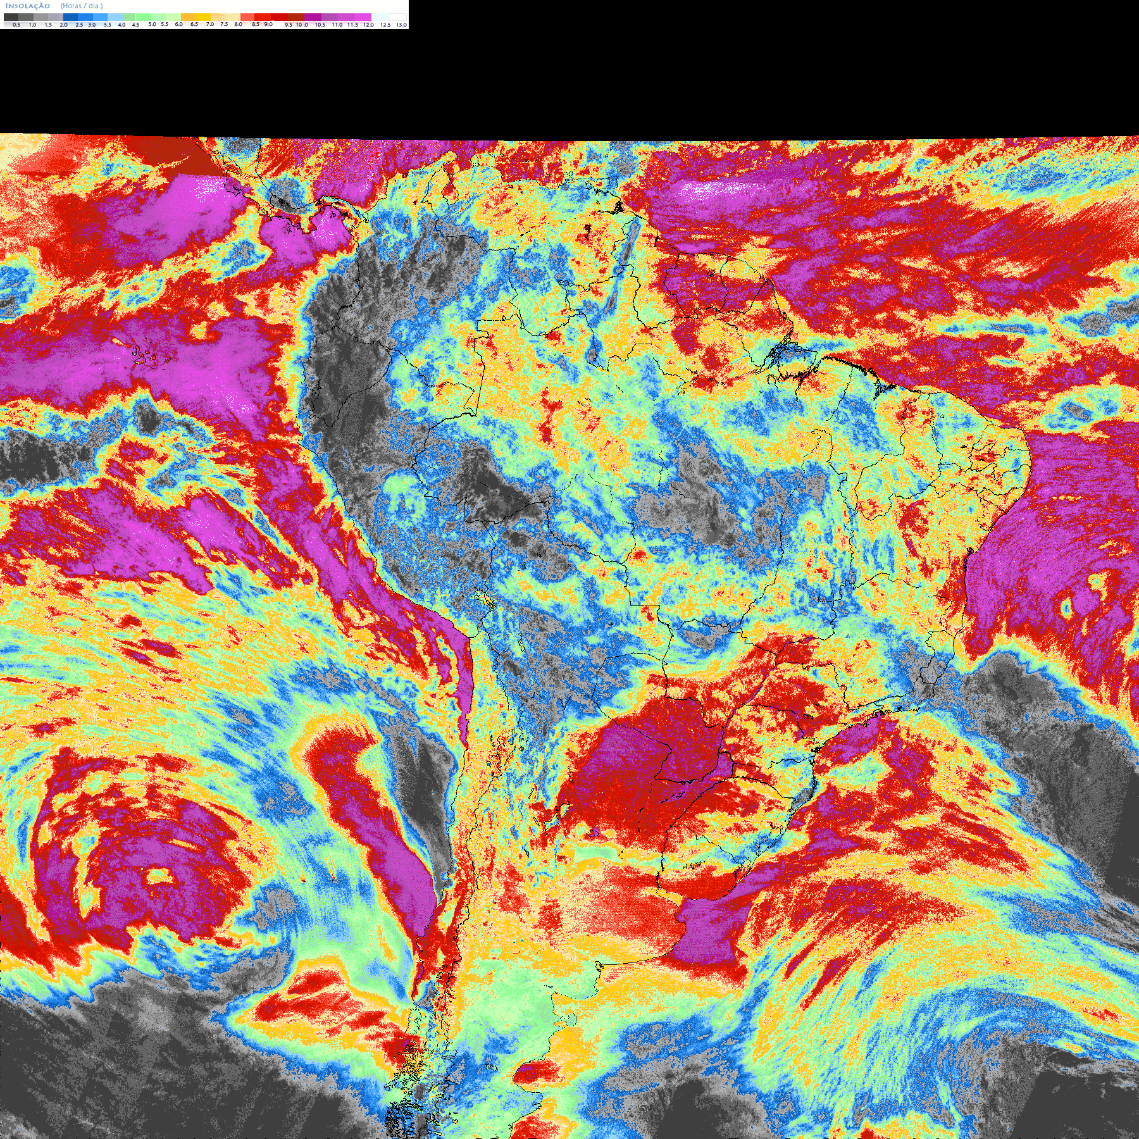1139x1139 pixels.
Task: Select the darkest gray legend swatch
Action: pyautogui.click(x=11, y=17)
